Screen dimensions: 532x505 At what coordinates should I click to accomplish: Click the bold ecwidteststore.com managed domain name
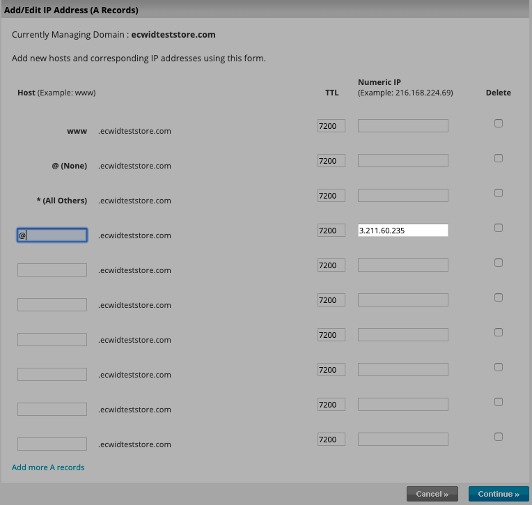click(x=173, y=35)
